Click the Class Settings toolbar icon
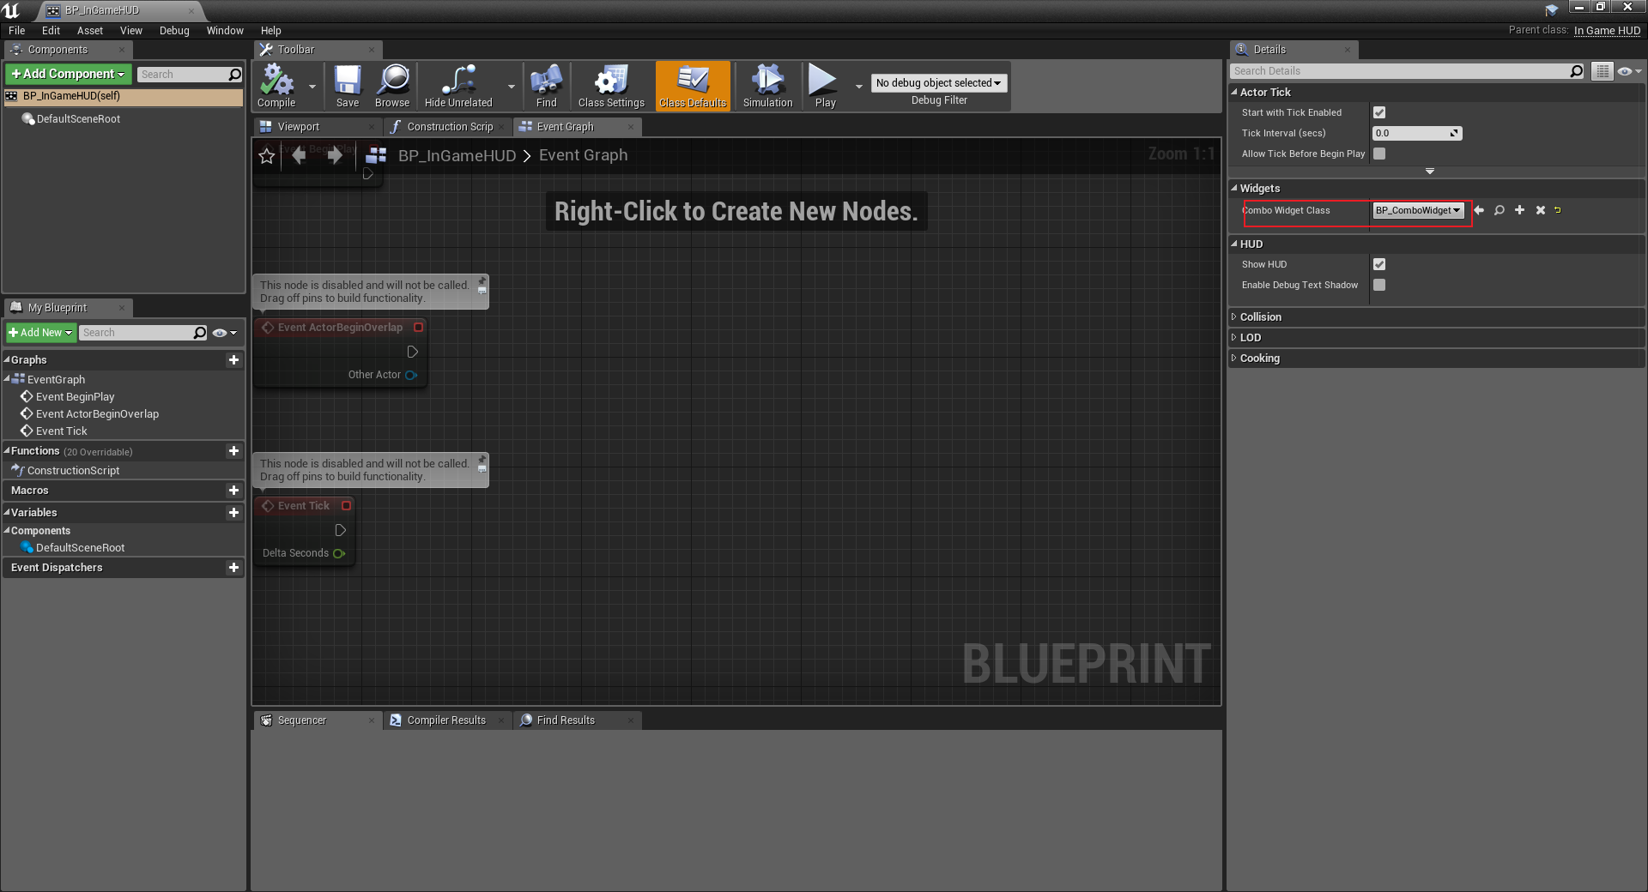Image resolution: width=1648 pixels, height=892 pixels. tap(610, 85)
